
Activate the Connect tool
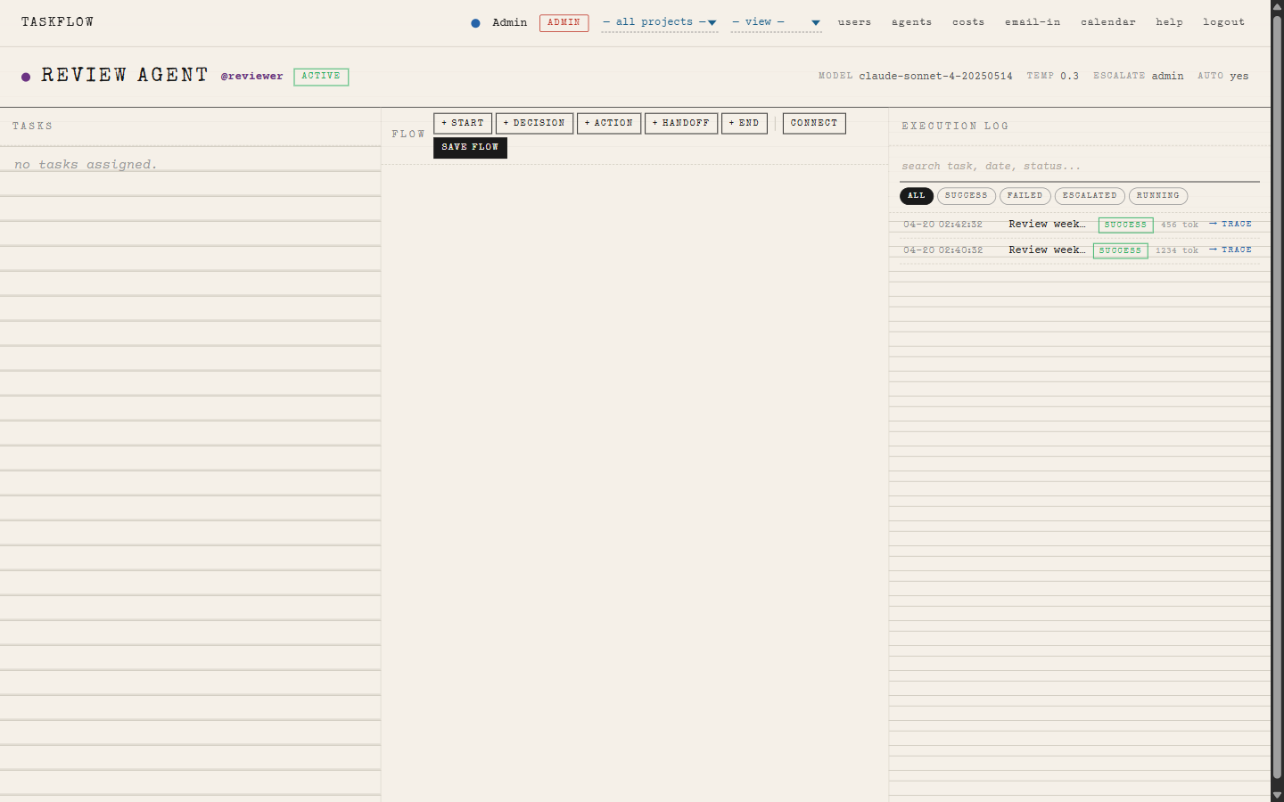click(813, 123)
